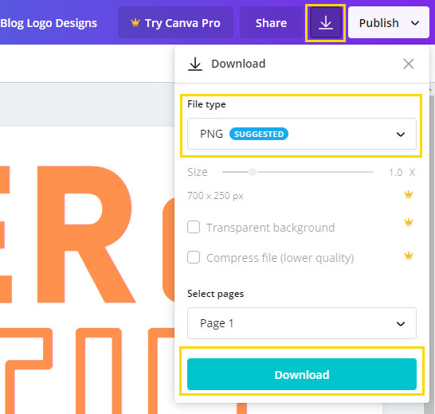
Task: Open the File type PNG dropdown
Action: click(302, 134)
